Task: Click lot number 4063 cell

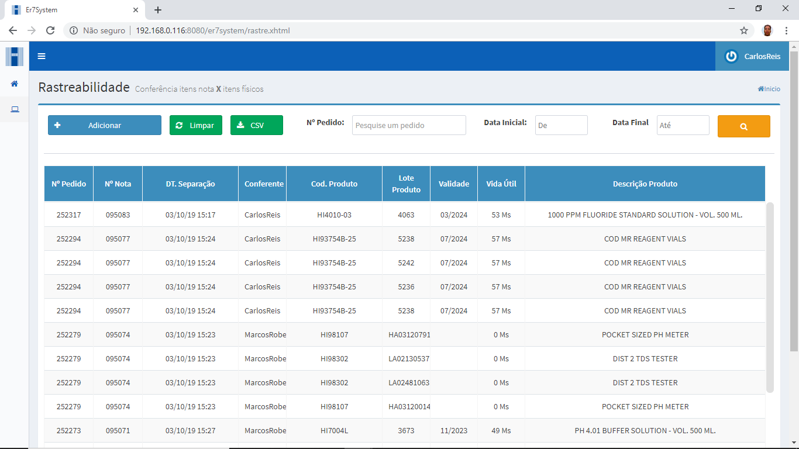Action: tap(406, 215)
